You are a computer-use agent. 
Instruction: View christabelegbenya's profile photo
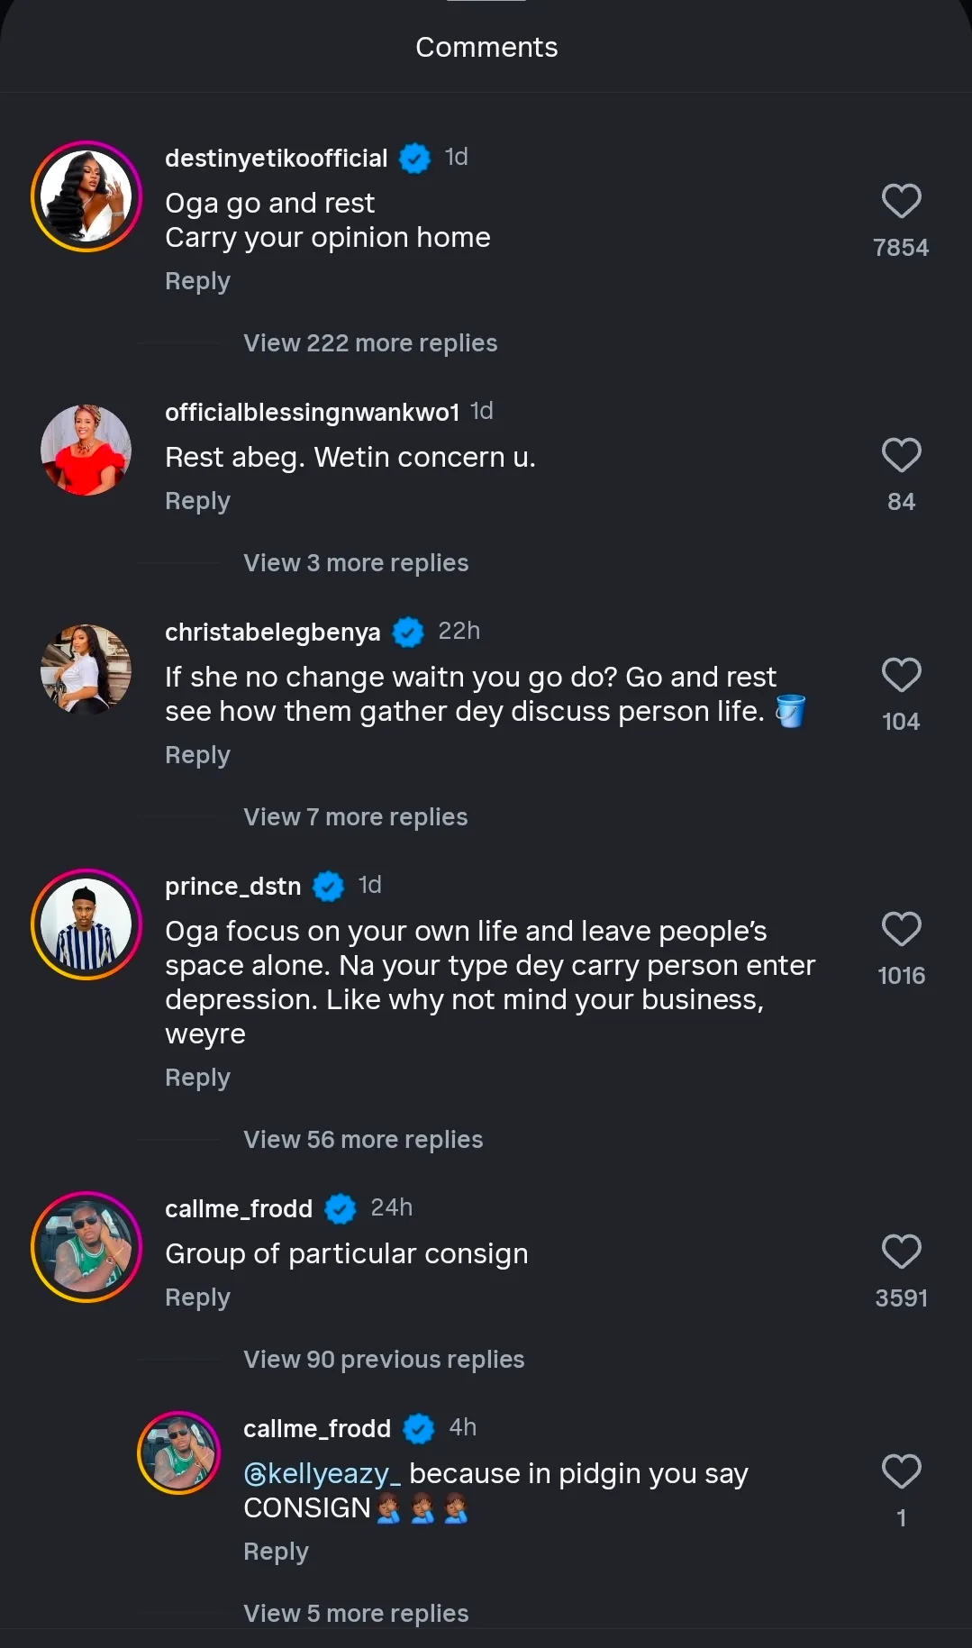pyautogui.click(x=86, y=670)
